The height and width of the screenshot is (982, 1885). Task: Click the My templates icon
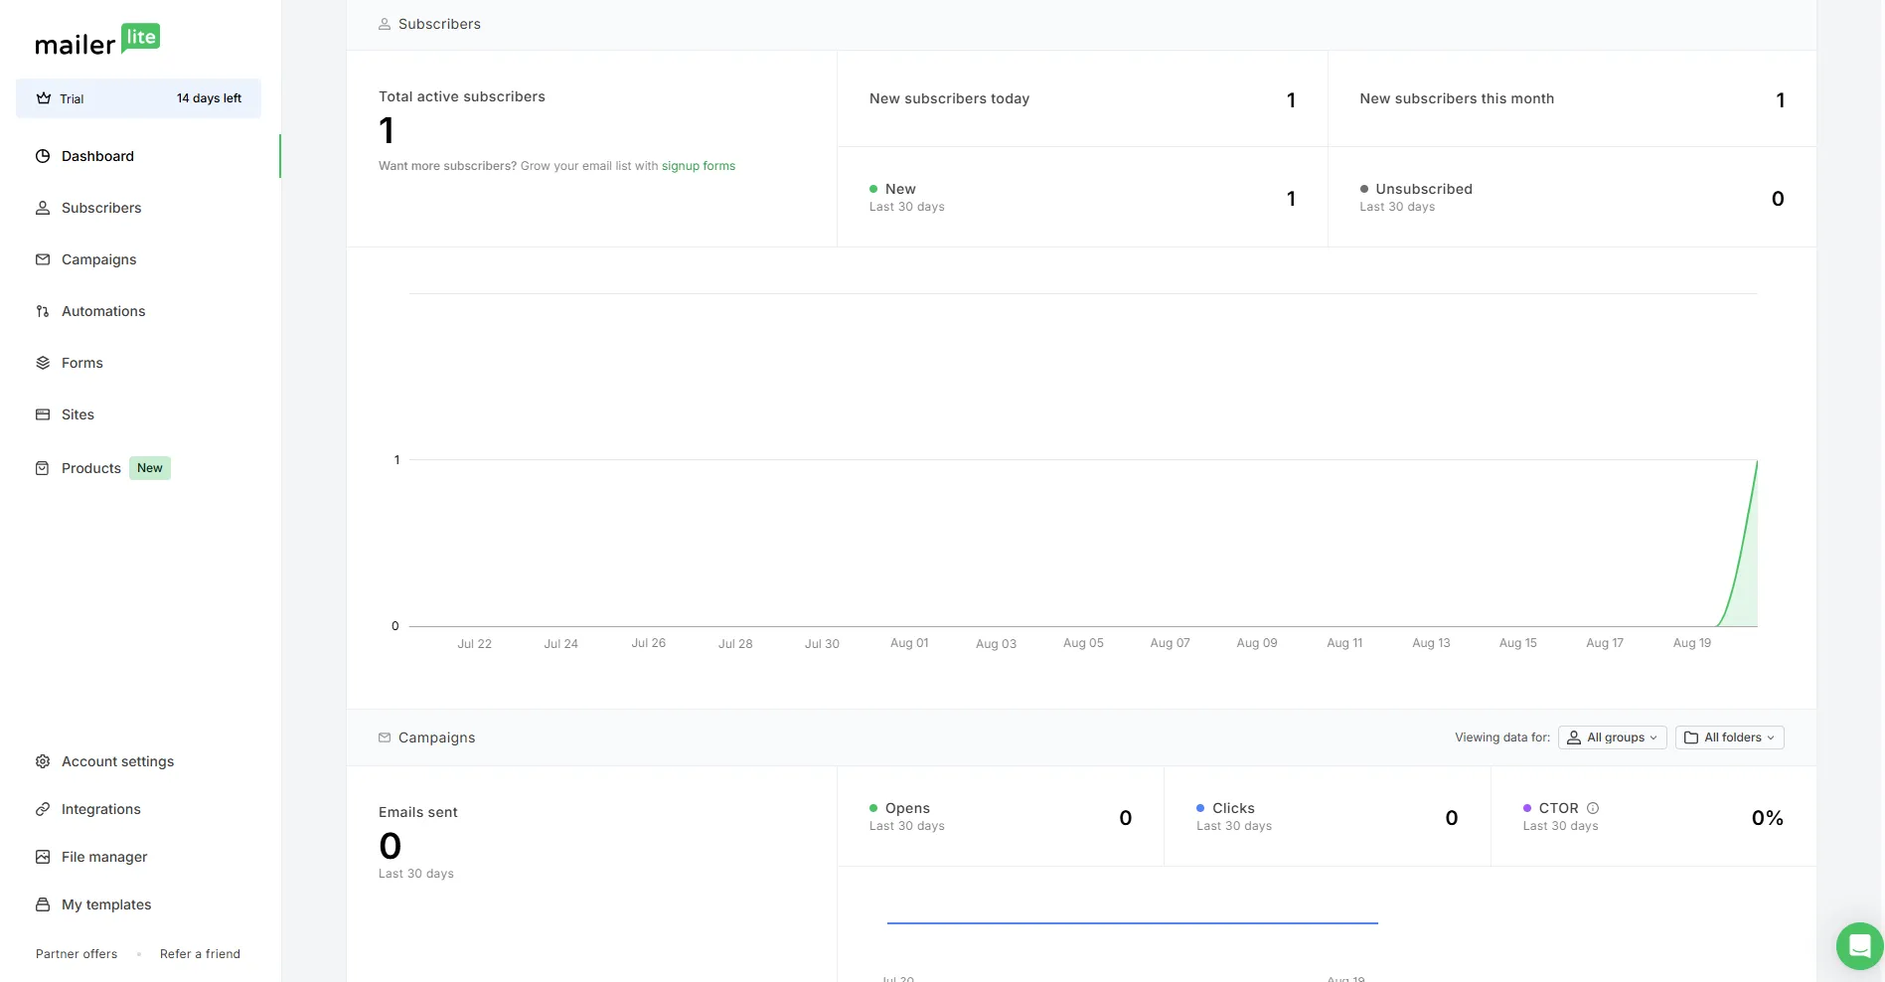click(x=43, y=904)
